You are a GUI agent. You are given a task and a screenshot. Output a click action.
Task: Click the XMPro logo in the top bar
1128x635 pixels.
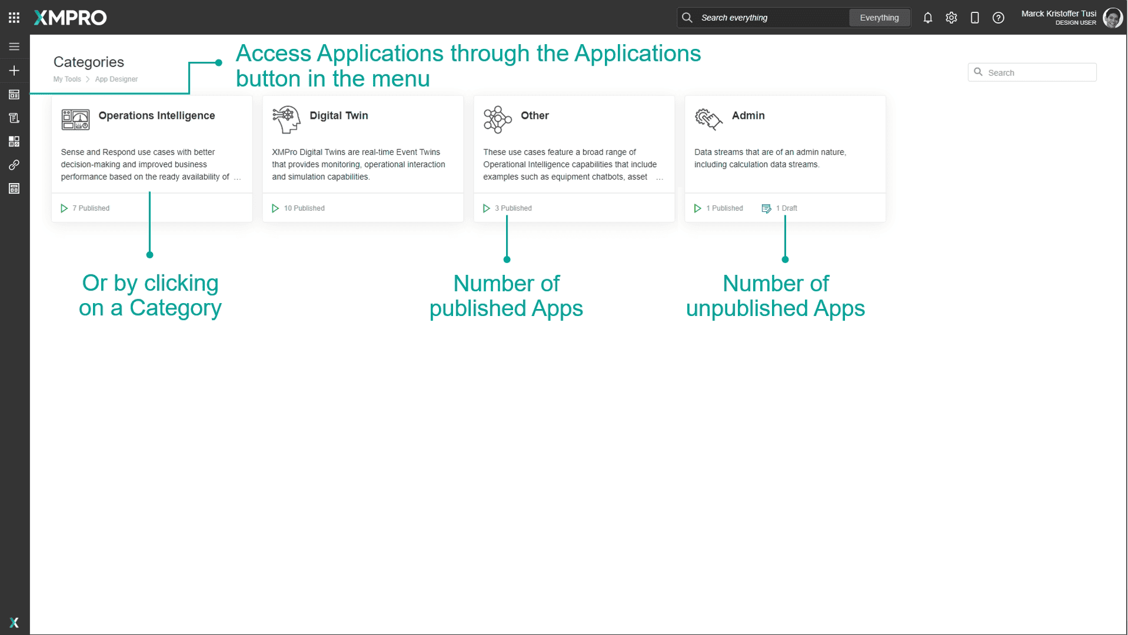[x=70, y=18]
